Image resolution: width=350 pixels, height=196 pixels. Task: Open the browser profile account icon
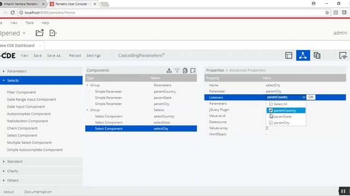tap(313, 4)
